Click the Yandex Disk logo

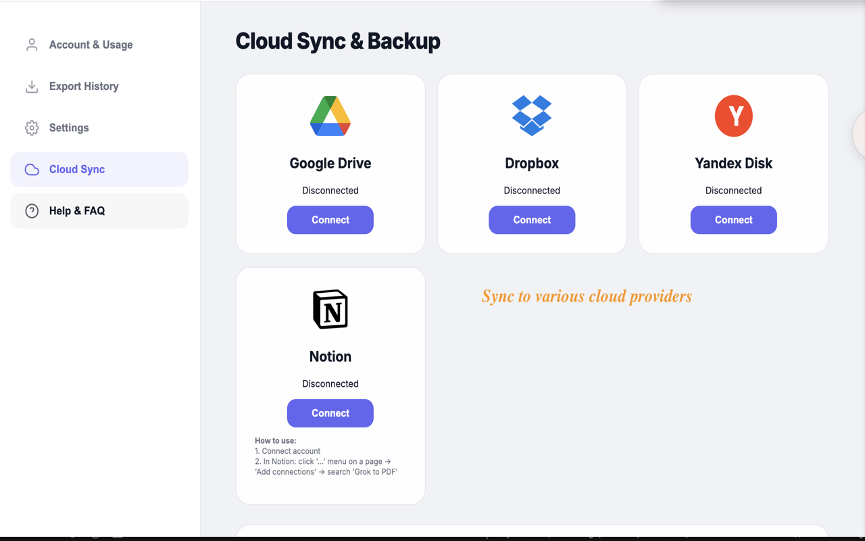click(x=734, y=116)
